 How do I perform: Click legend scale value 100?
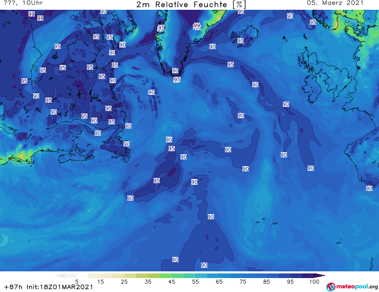point(314,282)
